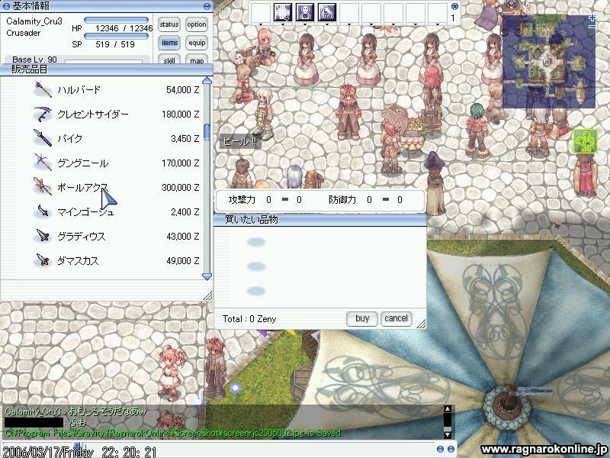Click the 300,000 Z price

[181, 187]
